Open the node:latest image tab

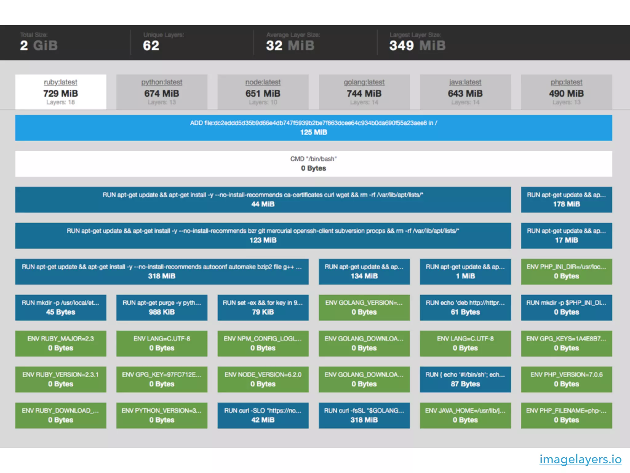click(x=263, y=91)
